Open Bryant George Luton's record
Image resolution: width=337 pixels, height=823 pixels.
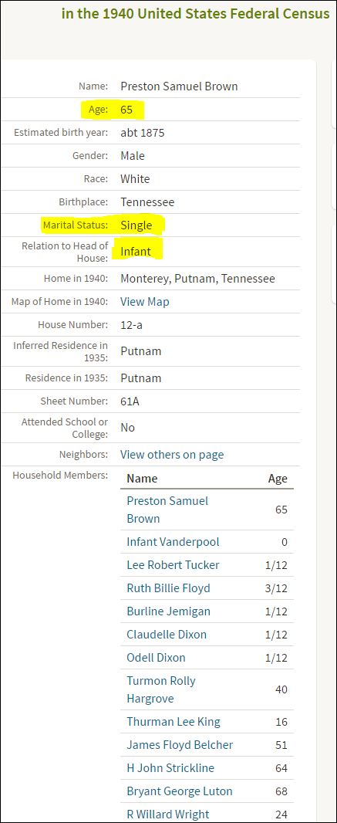tap(180, 791)
